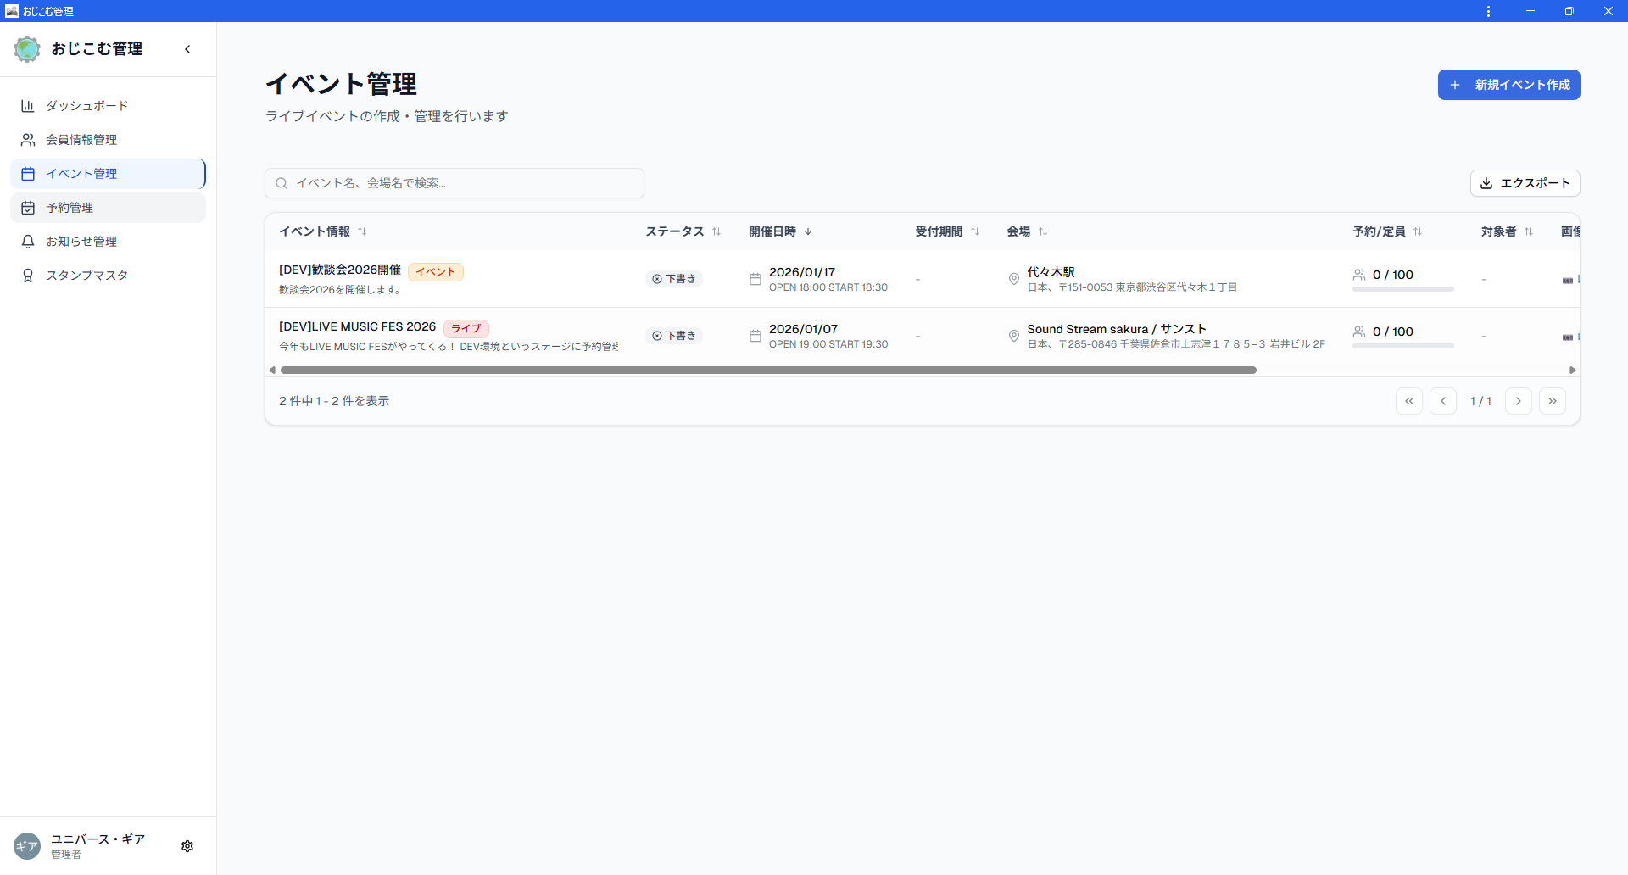Click the おじこむ管理 app logo icon

pyautogui.click(x=26, y=48)
